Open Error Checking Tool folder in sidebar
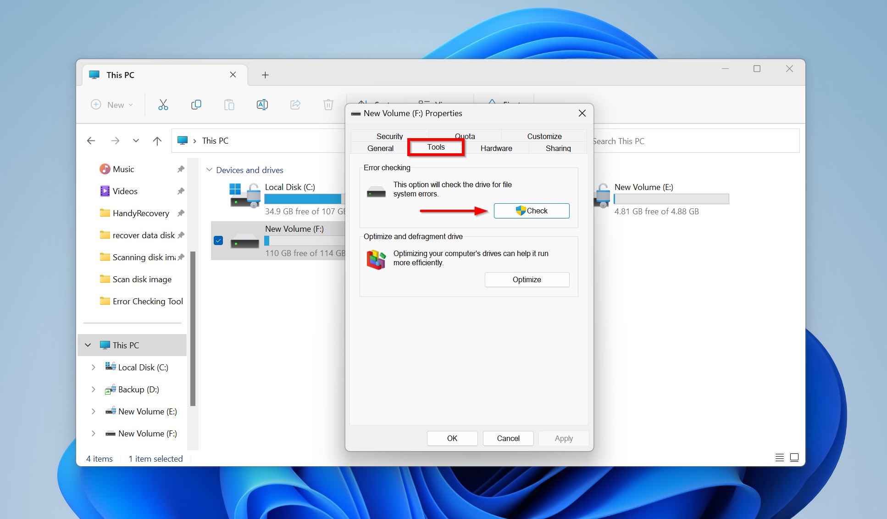 147,301
